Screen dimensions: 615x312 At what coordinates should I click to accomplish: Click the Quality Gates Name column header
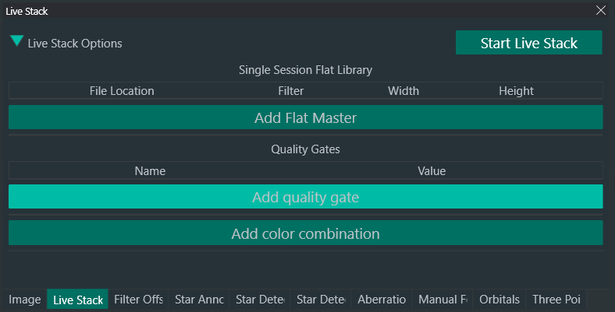(150, 170)
